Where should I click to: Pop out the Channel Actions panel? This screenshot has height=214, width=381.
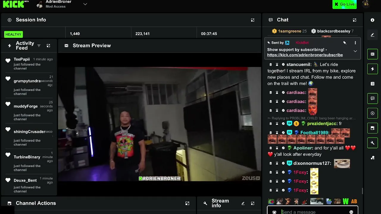click(187, 203)
